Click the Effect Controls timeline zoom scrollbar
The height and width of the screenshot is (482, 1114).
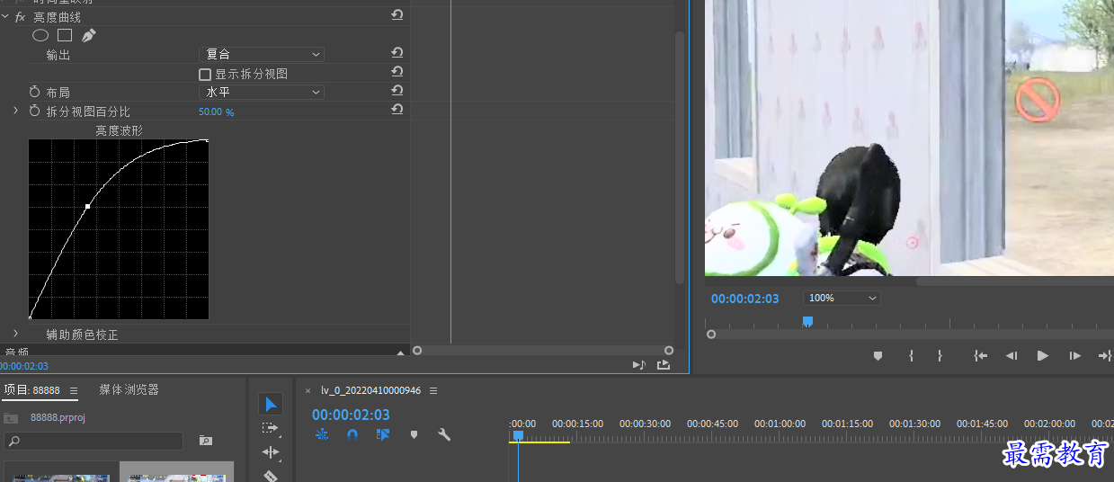pyautogui.click(x=543, y=350)
